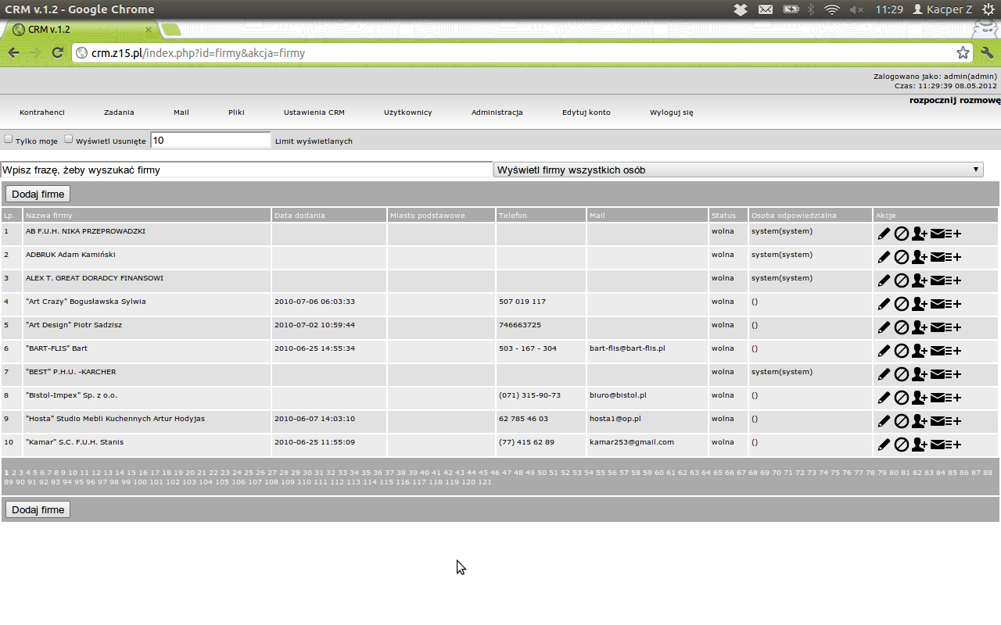
Task: Click the ban icon for "Art Crazy" Bogusławska Sylwia
Action: [x=902, y=304]
